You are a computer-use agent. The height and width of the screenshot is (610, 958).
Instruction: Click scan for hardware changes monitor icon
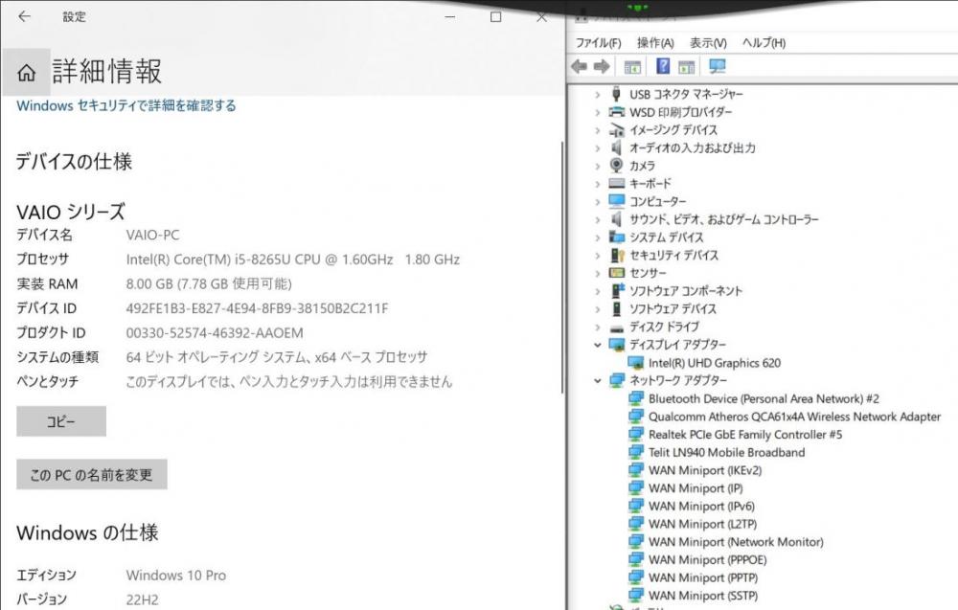[x=718, y=66]
